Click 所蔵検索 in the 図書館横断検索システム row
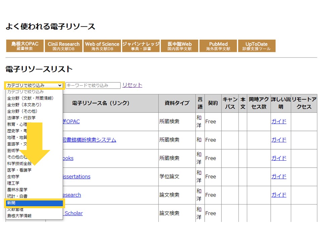 (x=169, y=140)
